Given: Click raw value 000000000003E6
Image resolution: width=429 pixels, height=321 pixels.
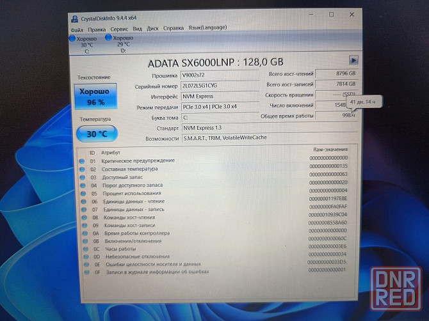Looking at the screenshot, I should point(327,246).
